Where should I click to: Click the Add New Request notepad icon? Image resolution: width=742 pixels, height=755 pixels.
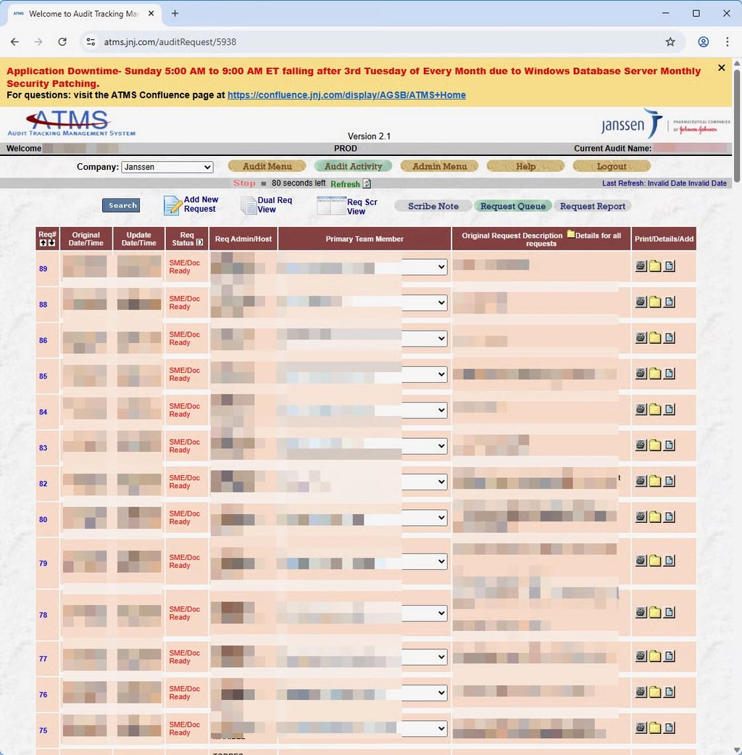click(172, 205)
